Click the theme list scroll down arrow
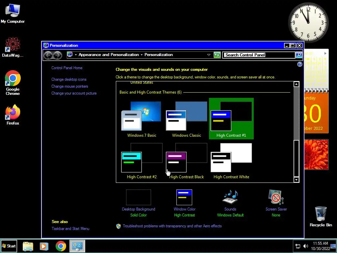Screen dimensions: 337x253 pos(296,180)
